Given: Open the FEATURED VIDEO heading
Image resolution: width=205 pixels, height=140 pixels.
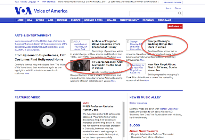Looking at the screenshot, I should [x=28, y=97].
